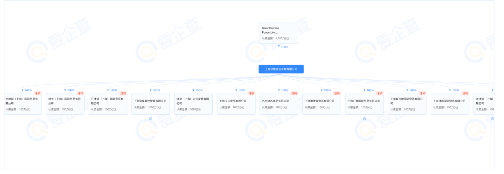Open the 上海捷璐国际贸易有限公司 card
Image resolution: width=504 pixels, height=174 pixels.
[450, 104]
